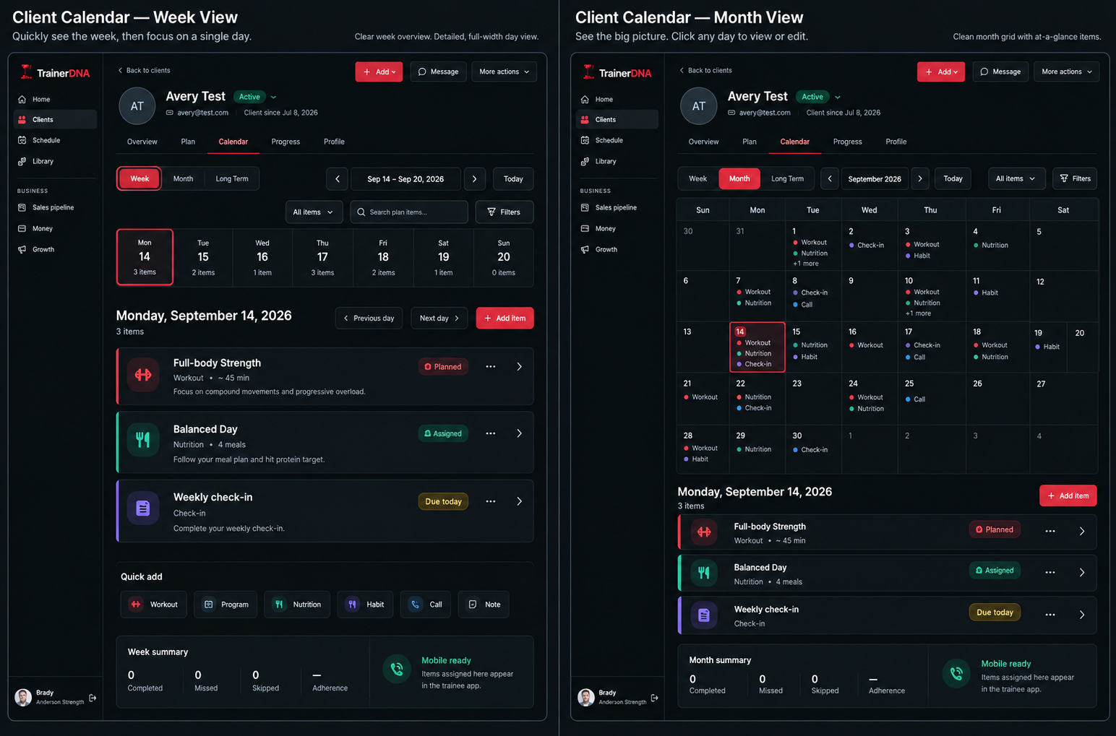Open the Overview tab in Week View
The width and height of the screenshot is (1116, 736).
coord(142,142)
